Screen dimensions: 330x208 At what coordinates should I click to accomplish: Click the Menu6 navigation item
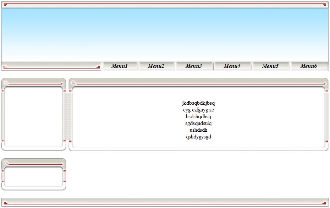click(309, 66)
